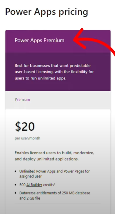Click the Power Apps pricing heading
Screen dimensions: 115x214
47,12
